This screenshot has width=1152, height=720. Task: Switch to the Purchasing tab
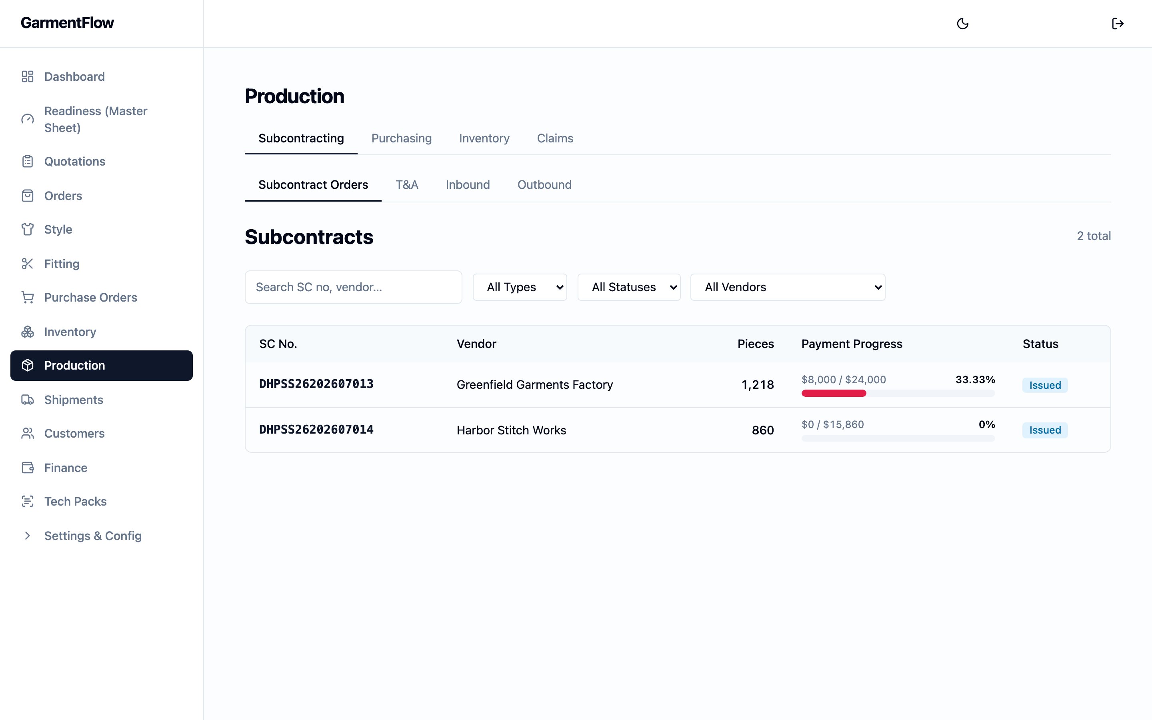(401, 138)
